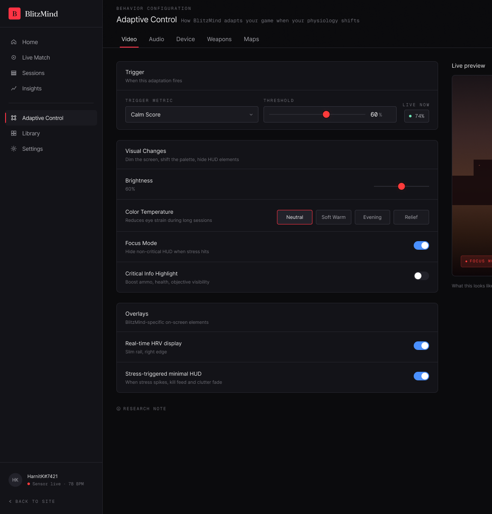Click the green Live Now indicator dot
The width and height of the screenshot is (492, 514).
click(x=410, y=116)
